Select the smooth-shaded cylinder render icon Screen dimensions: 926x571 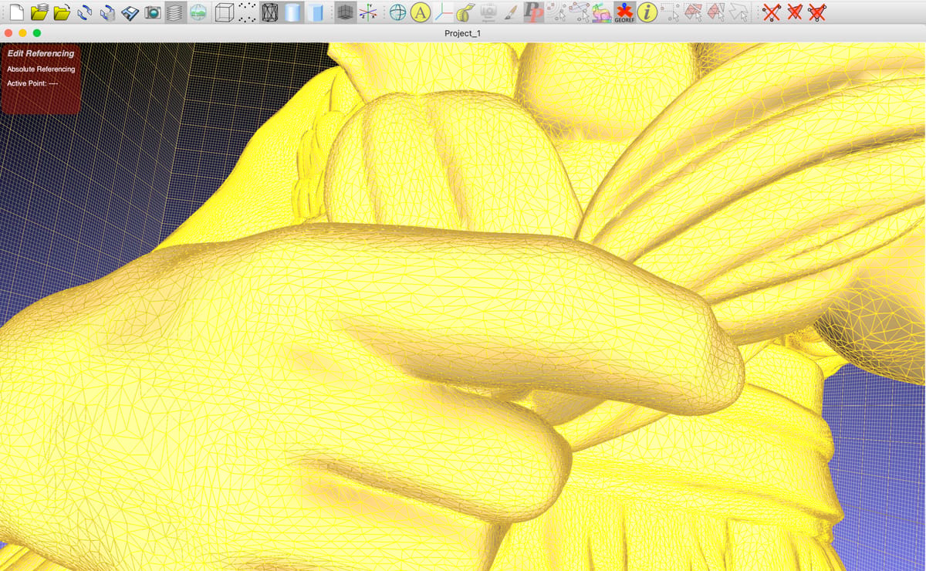[292, 12]
